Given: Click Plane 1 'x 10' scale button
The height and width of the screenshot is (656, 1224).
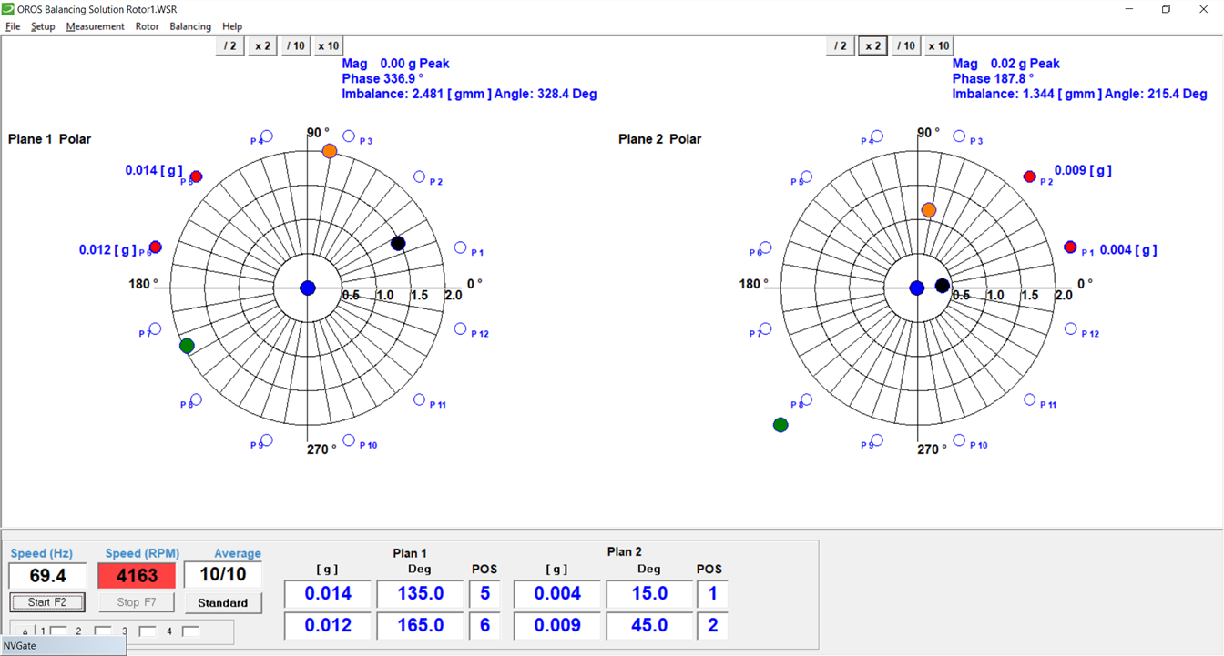Looking at the screenshot, I should click(328, 45).
